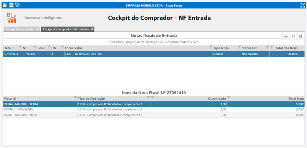Click operation type cell in TINTA 000046 row
307x148 pixels.
[x=114, y=110]
